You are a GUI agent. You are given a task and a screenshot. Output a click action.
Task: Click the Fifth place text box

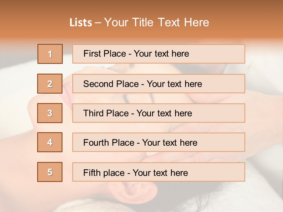coord(159,172)
